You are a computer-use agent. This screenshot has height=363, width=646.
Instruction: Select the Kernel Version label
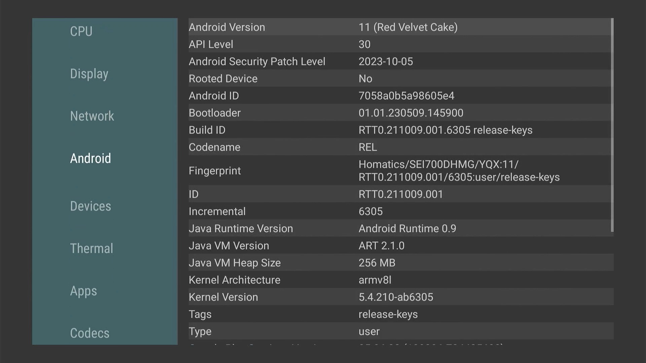223,297
